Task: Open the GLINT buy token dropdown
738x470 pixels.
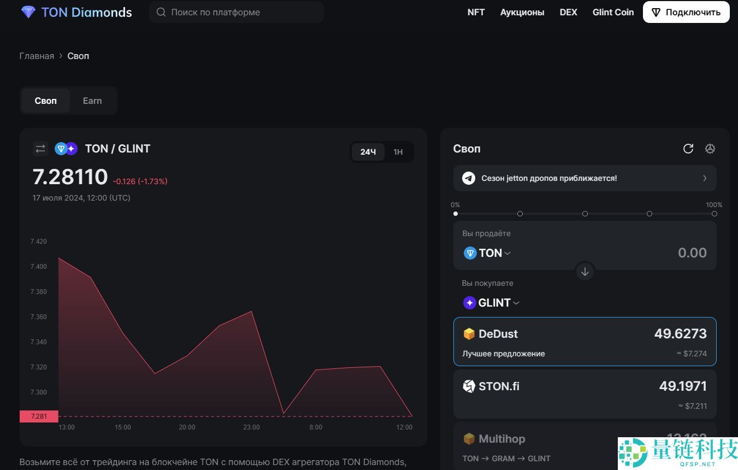Action: pyautogui.click(x=492, y=303)
